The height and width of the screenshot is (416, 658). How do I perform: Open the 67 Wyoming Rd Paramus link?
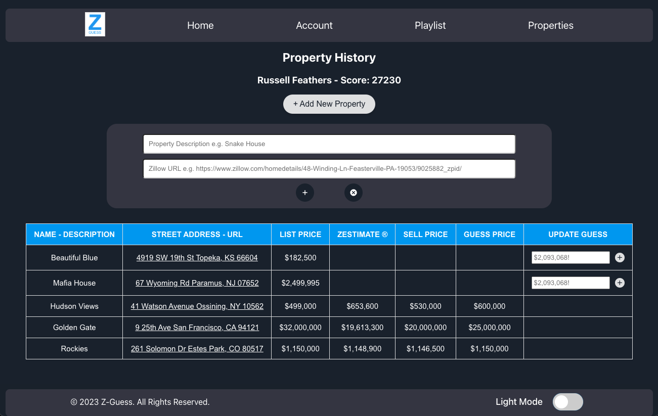pos(197,283)
